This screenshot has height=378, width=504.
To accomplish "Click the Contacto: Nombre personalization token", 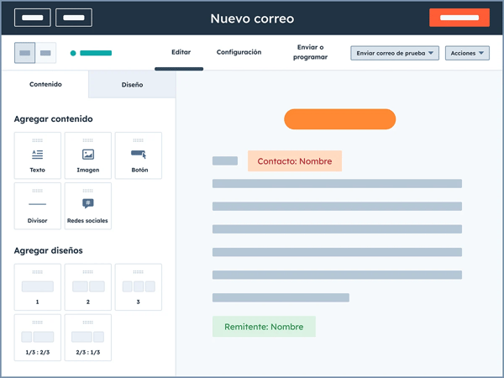I will [295, 161].
